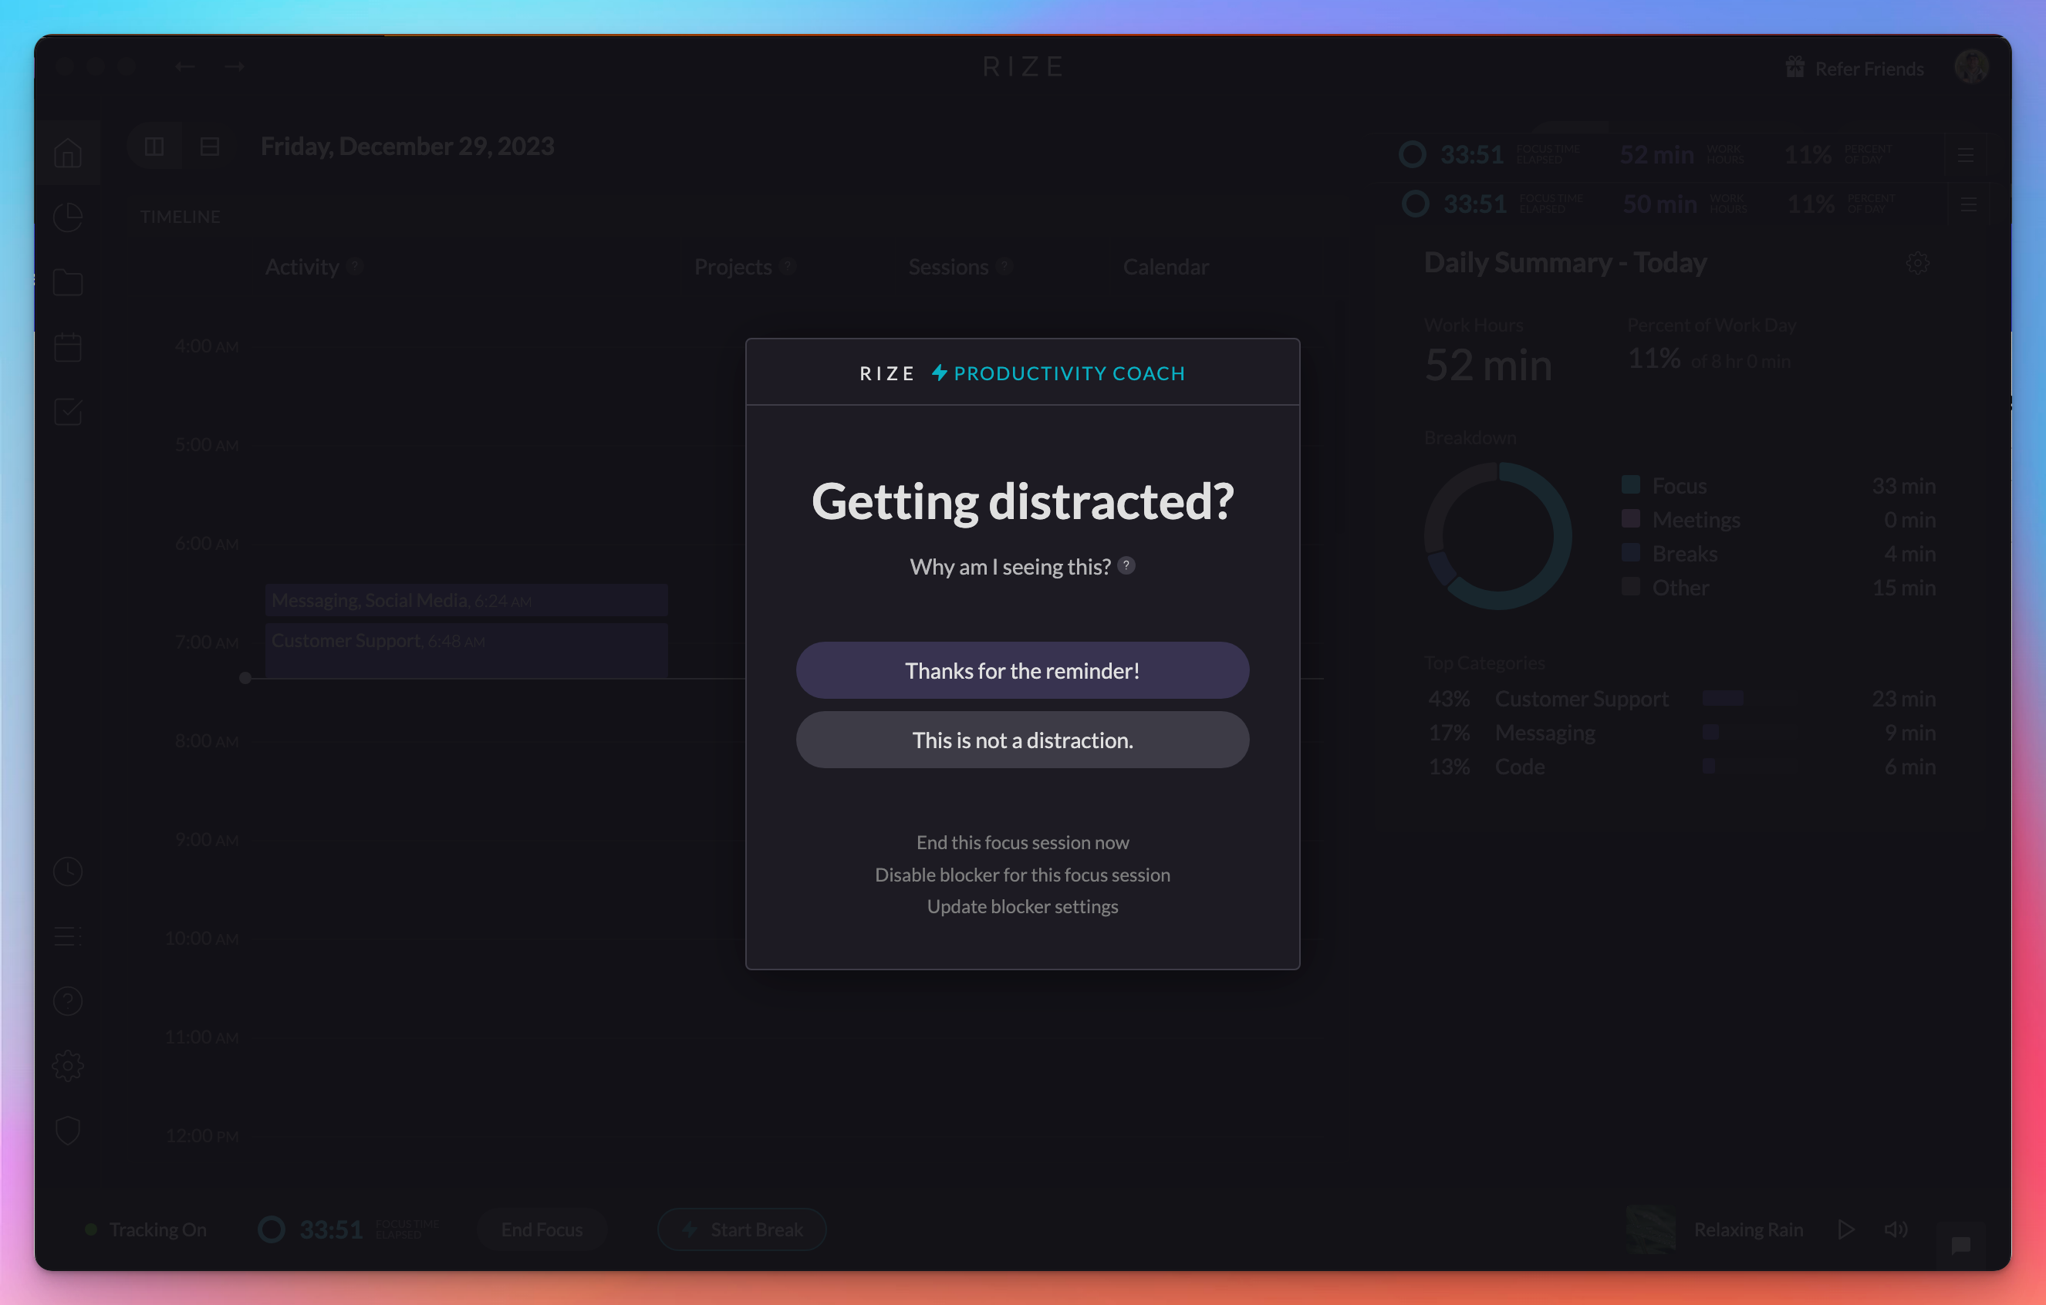2046x1305 pixels.
Task: Click the Messaging category row
Action: pos(1682,733)
